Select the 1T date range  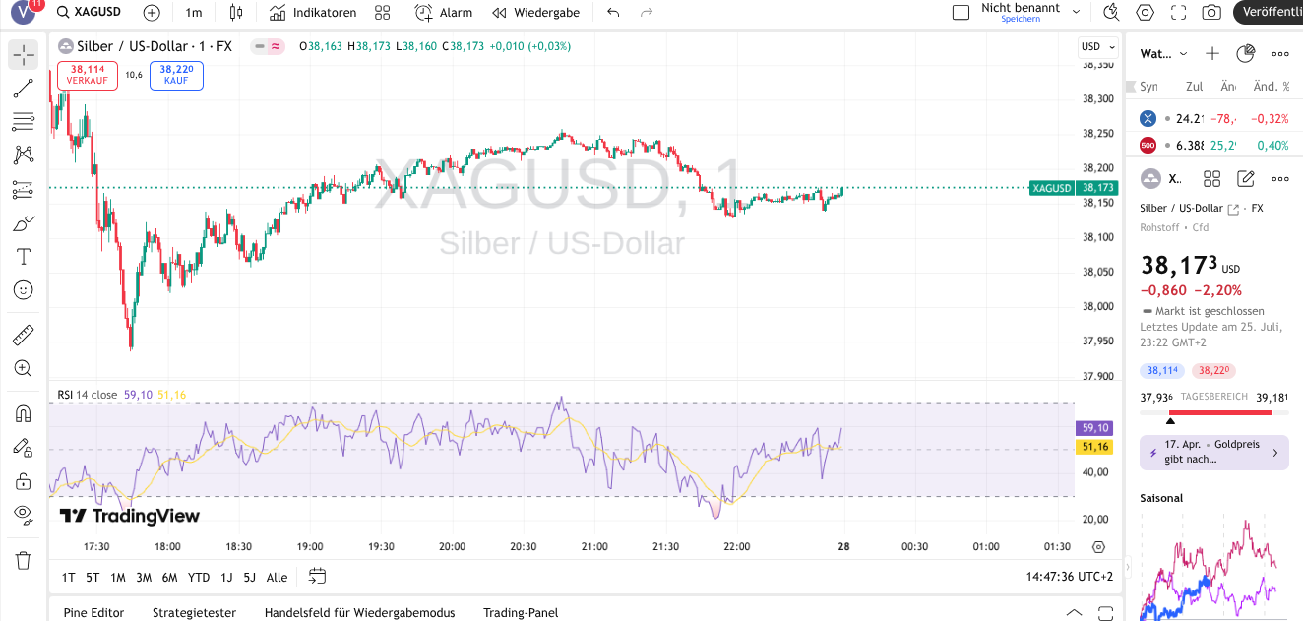click(68, 578)
